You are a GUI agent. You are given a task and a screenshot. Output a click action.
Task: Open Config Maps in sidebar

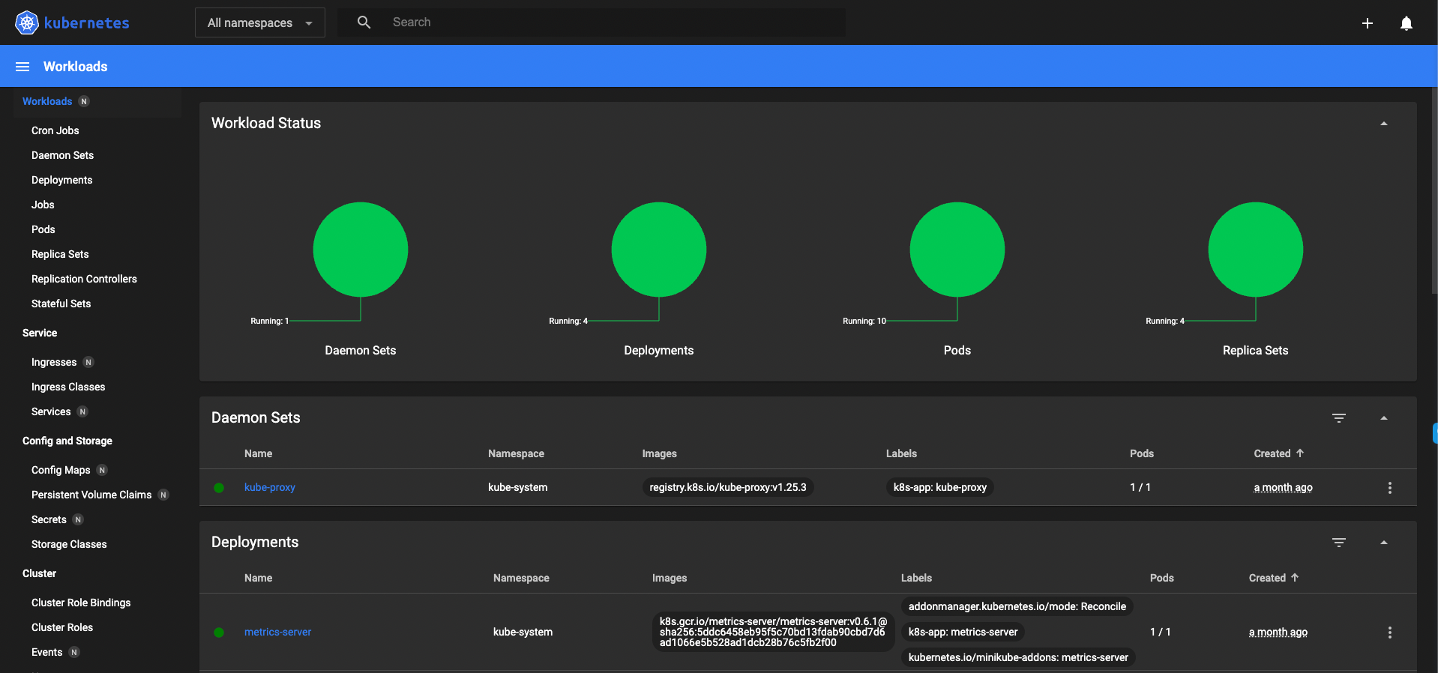[x=61, y=470]
